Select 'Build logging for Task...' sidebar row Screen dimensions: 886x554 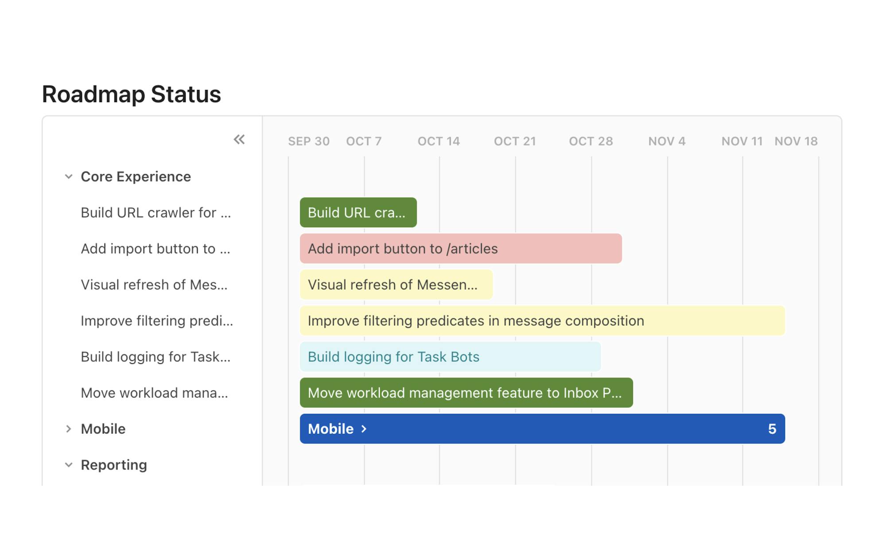155,357
